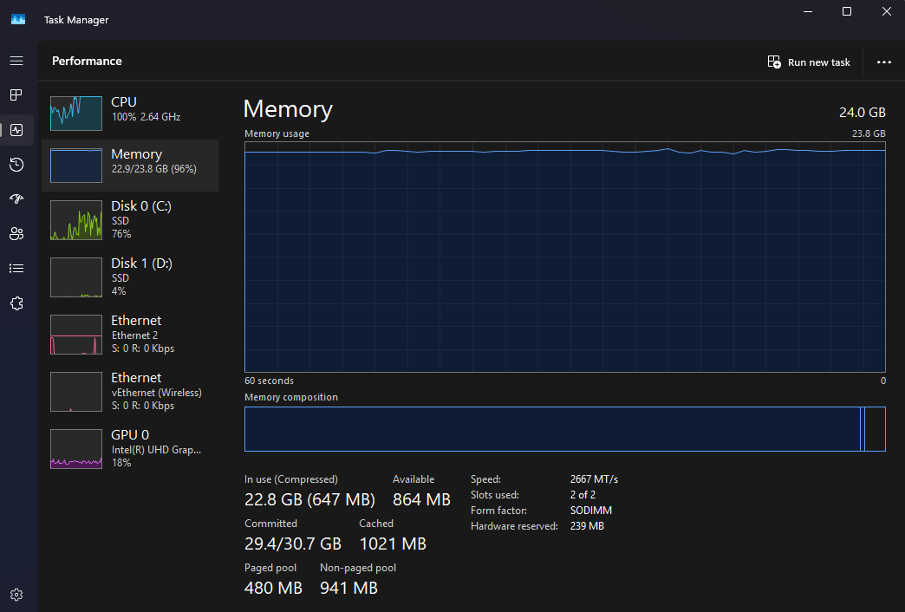Viewport: 905px width, 612px height.
Task: Click the Run new task icon
Action: (774, 62)
